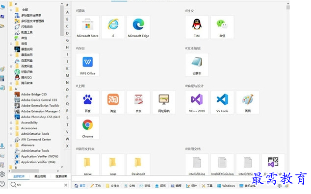Viewport: 311px width, 194px height.
Task: Click the calculator icon in the left sidebar
Action: pyautogui.click(x=2, y=78)
